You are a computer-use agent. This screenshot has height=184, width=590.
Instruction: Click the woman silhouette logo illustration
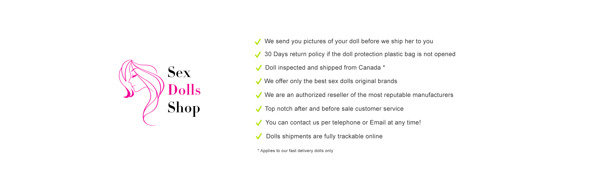pyautogui.click(x=141, y=92)
